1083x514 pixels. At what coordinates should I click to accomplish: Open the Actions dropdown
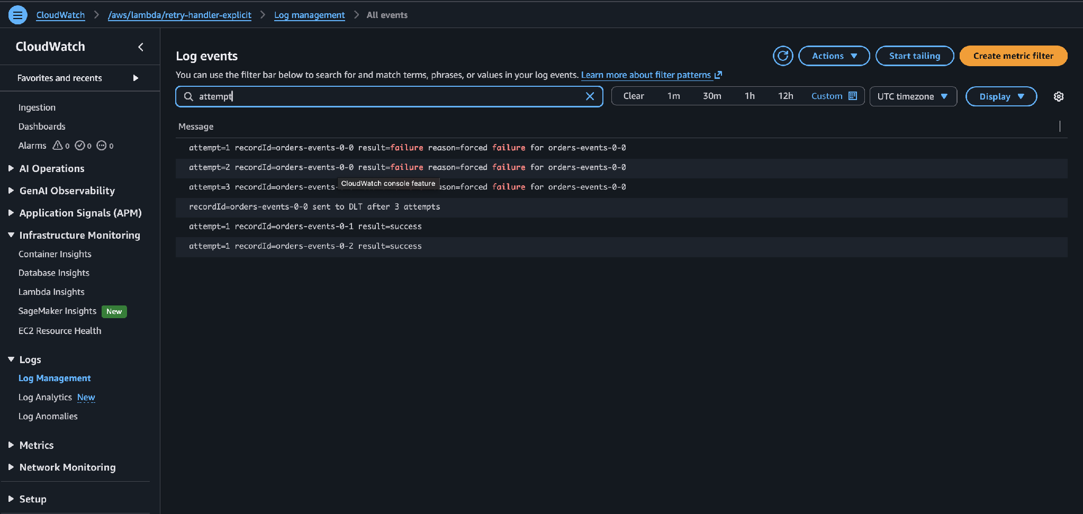pyautogui.click(x=834, y=56)
